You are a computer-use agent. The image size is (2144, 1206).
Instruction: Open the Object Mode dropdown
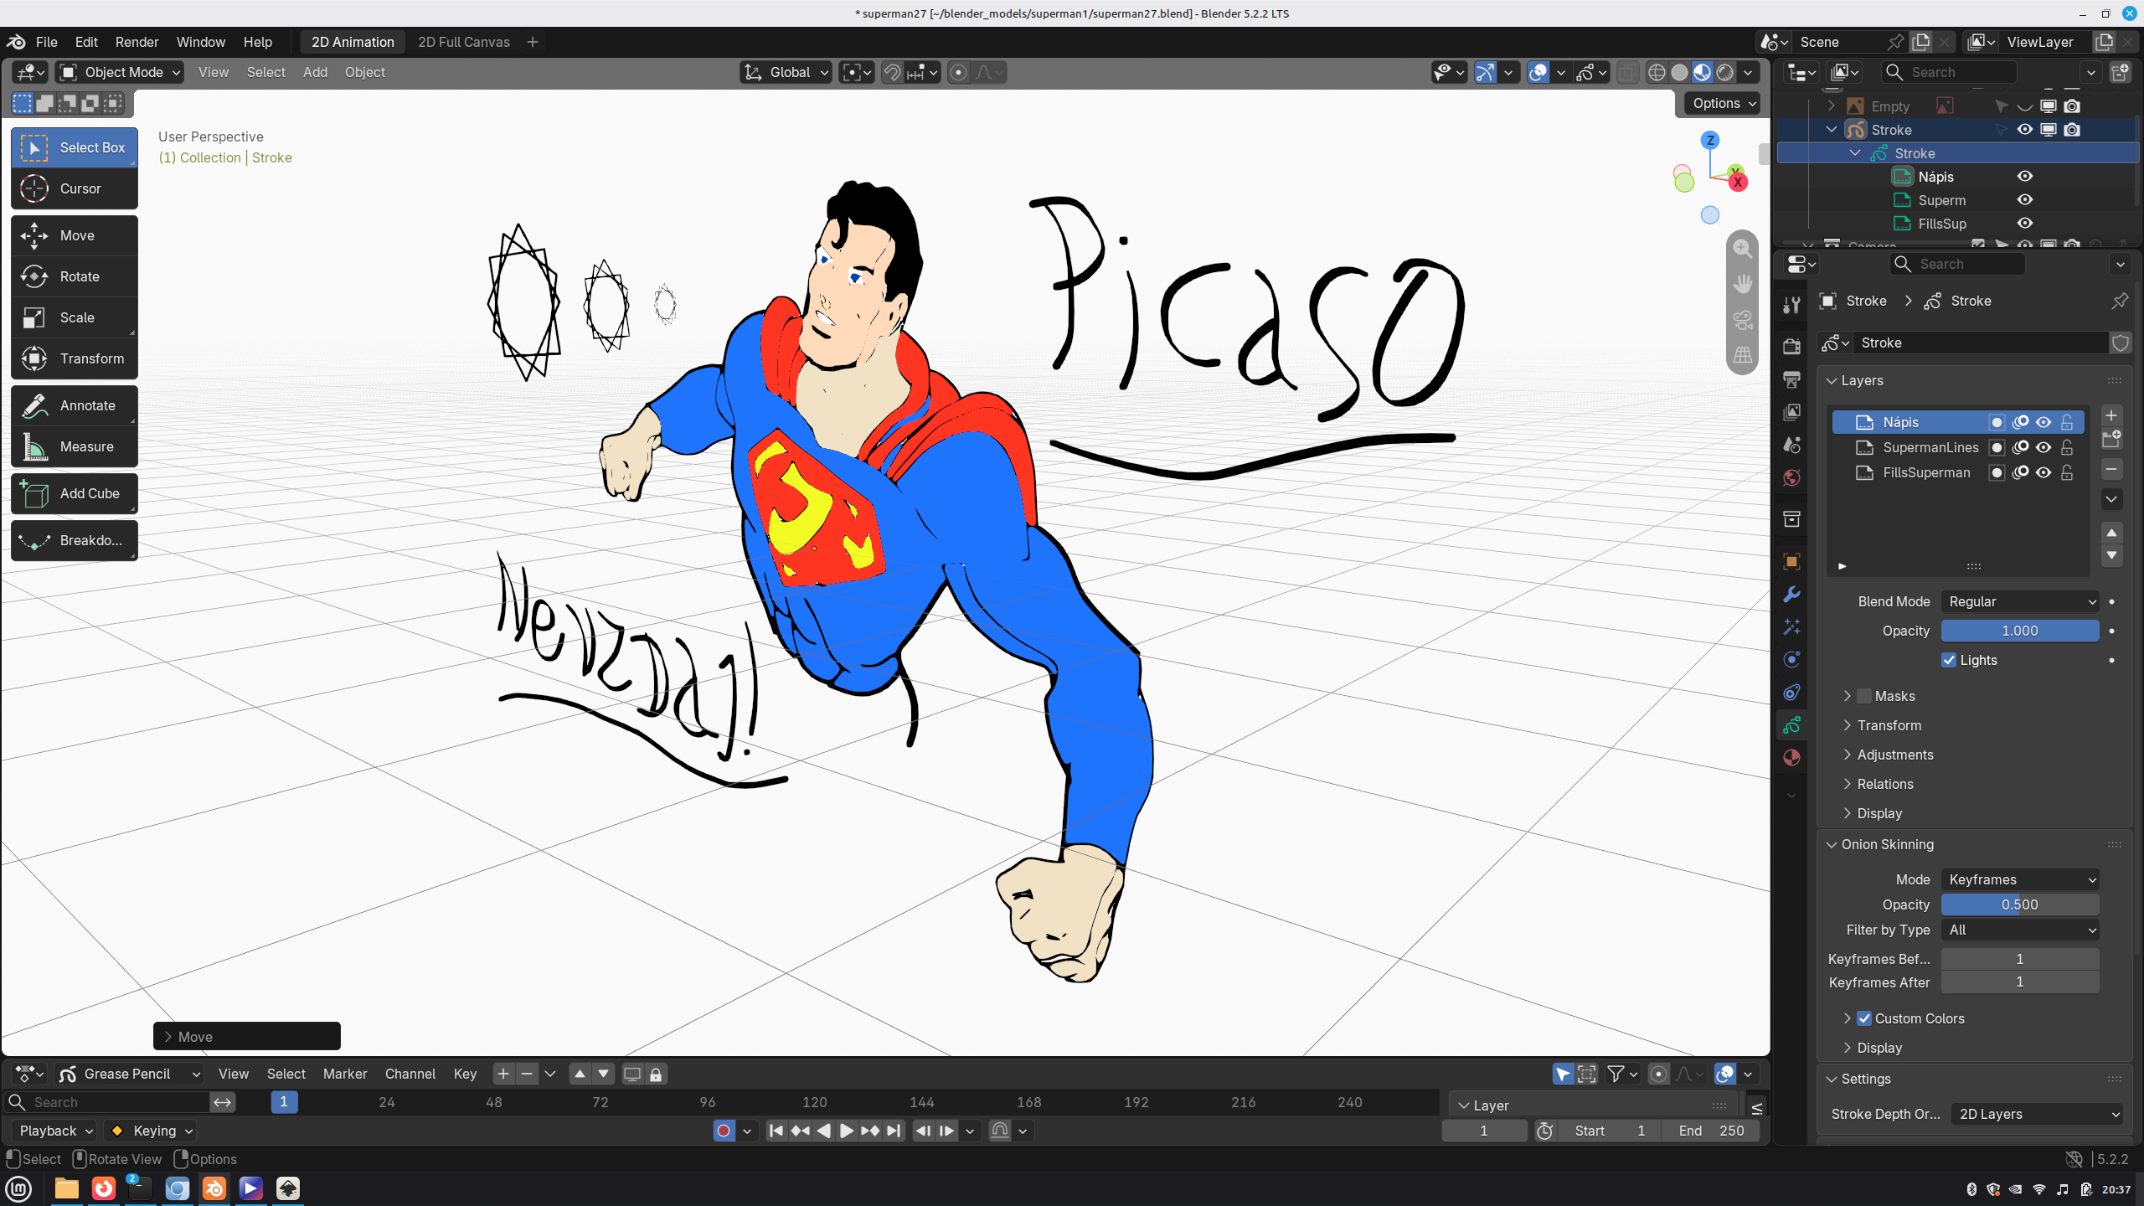tap(120, 72)
